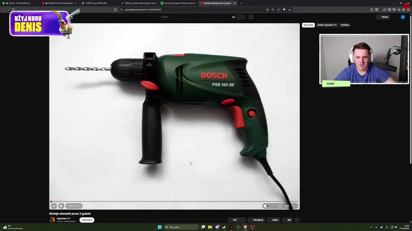The height and width of the screenshot is (231, 412).
Task: Enter fullscreen mode on the video
Action: (x=294, y=206)
